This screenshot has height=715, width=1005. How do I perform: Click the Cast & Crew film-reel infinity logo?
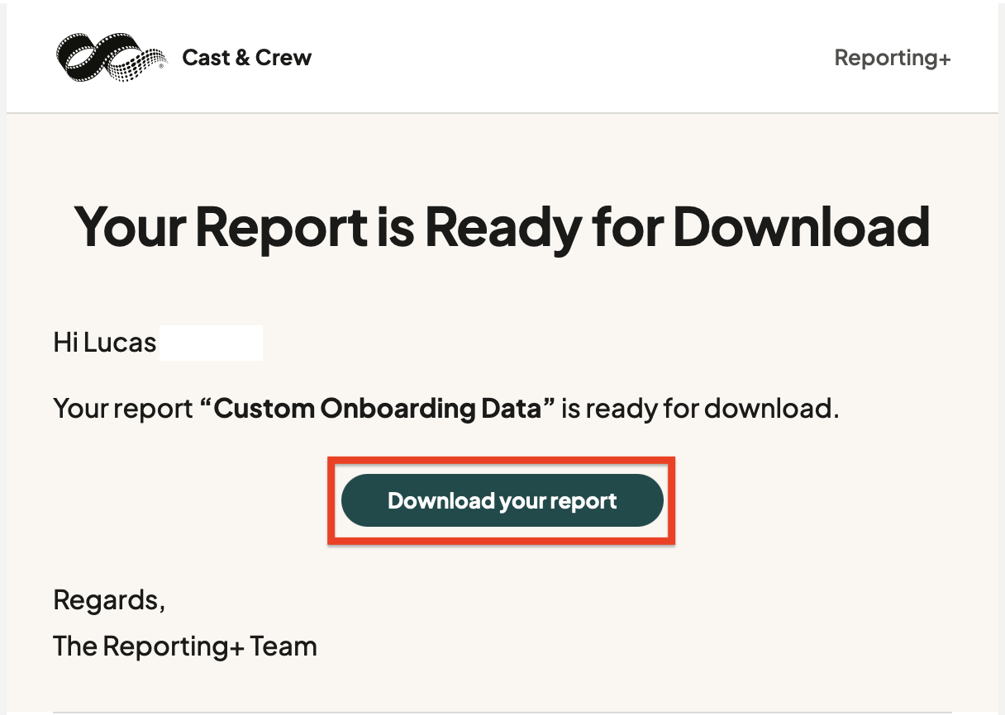(112, 58)
